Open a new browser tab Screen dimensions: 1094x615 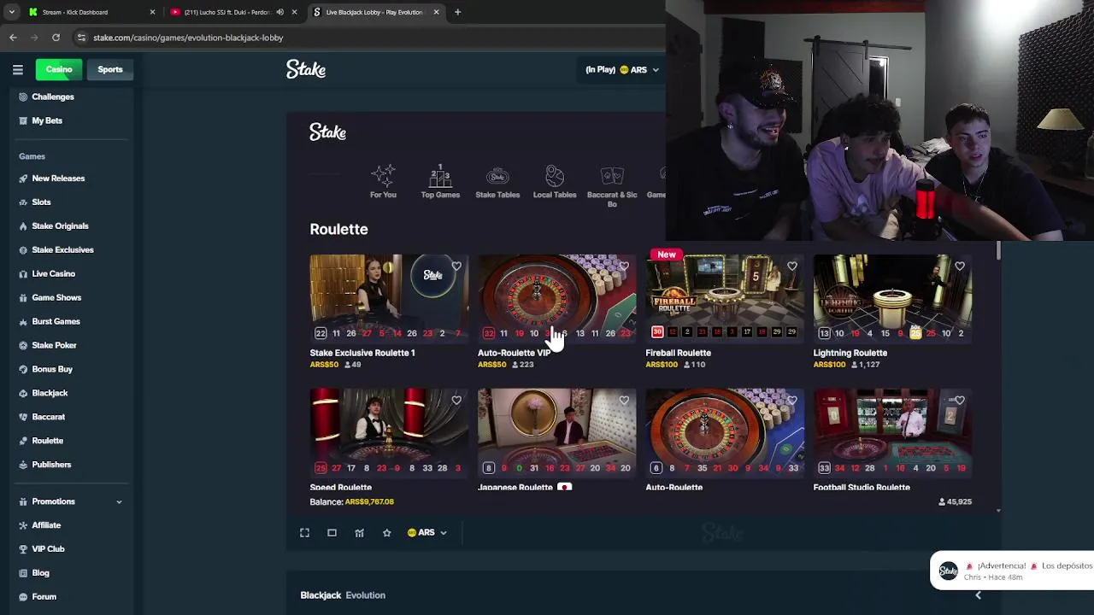[457, 12]
